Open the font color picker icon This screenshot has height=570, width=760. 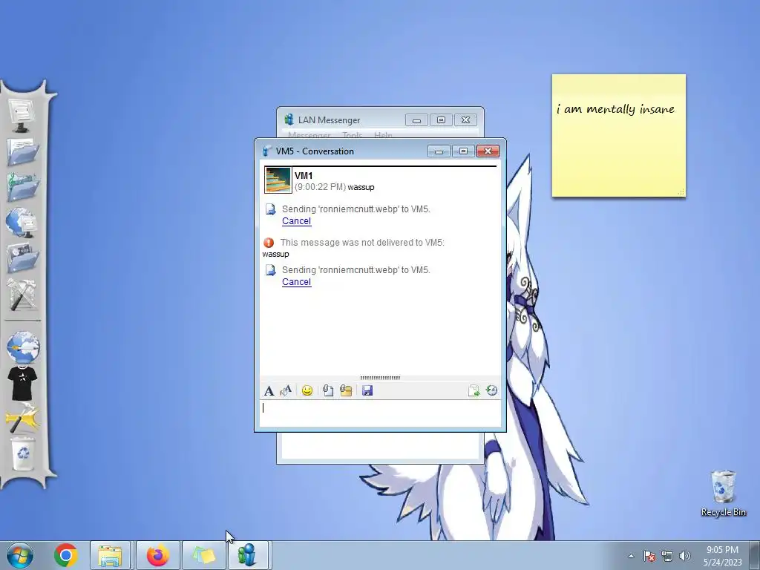point(286,390)
